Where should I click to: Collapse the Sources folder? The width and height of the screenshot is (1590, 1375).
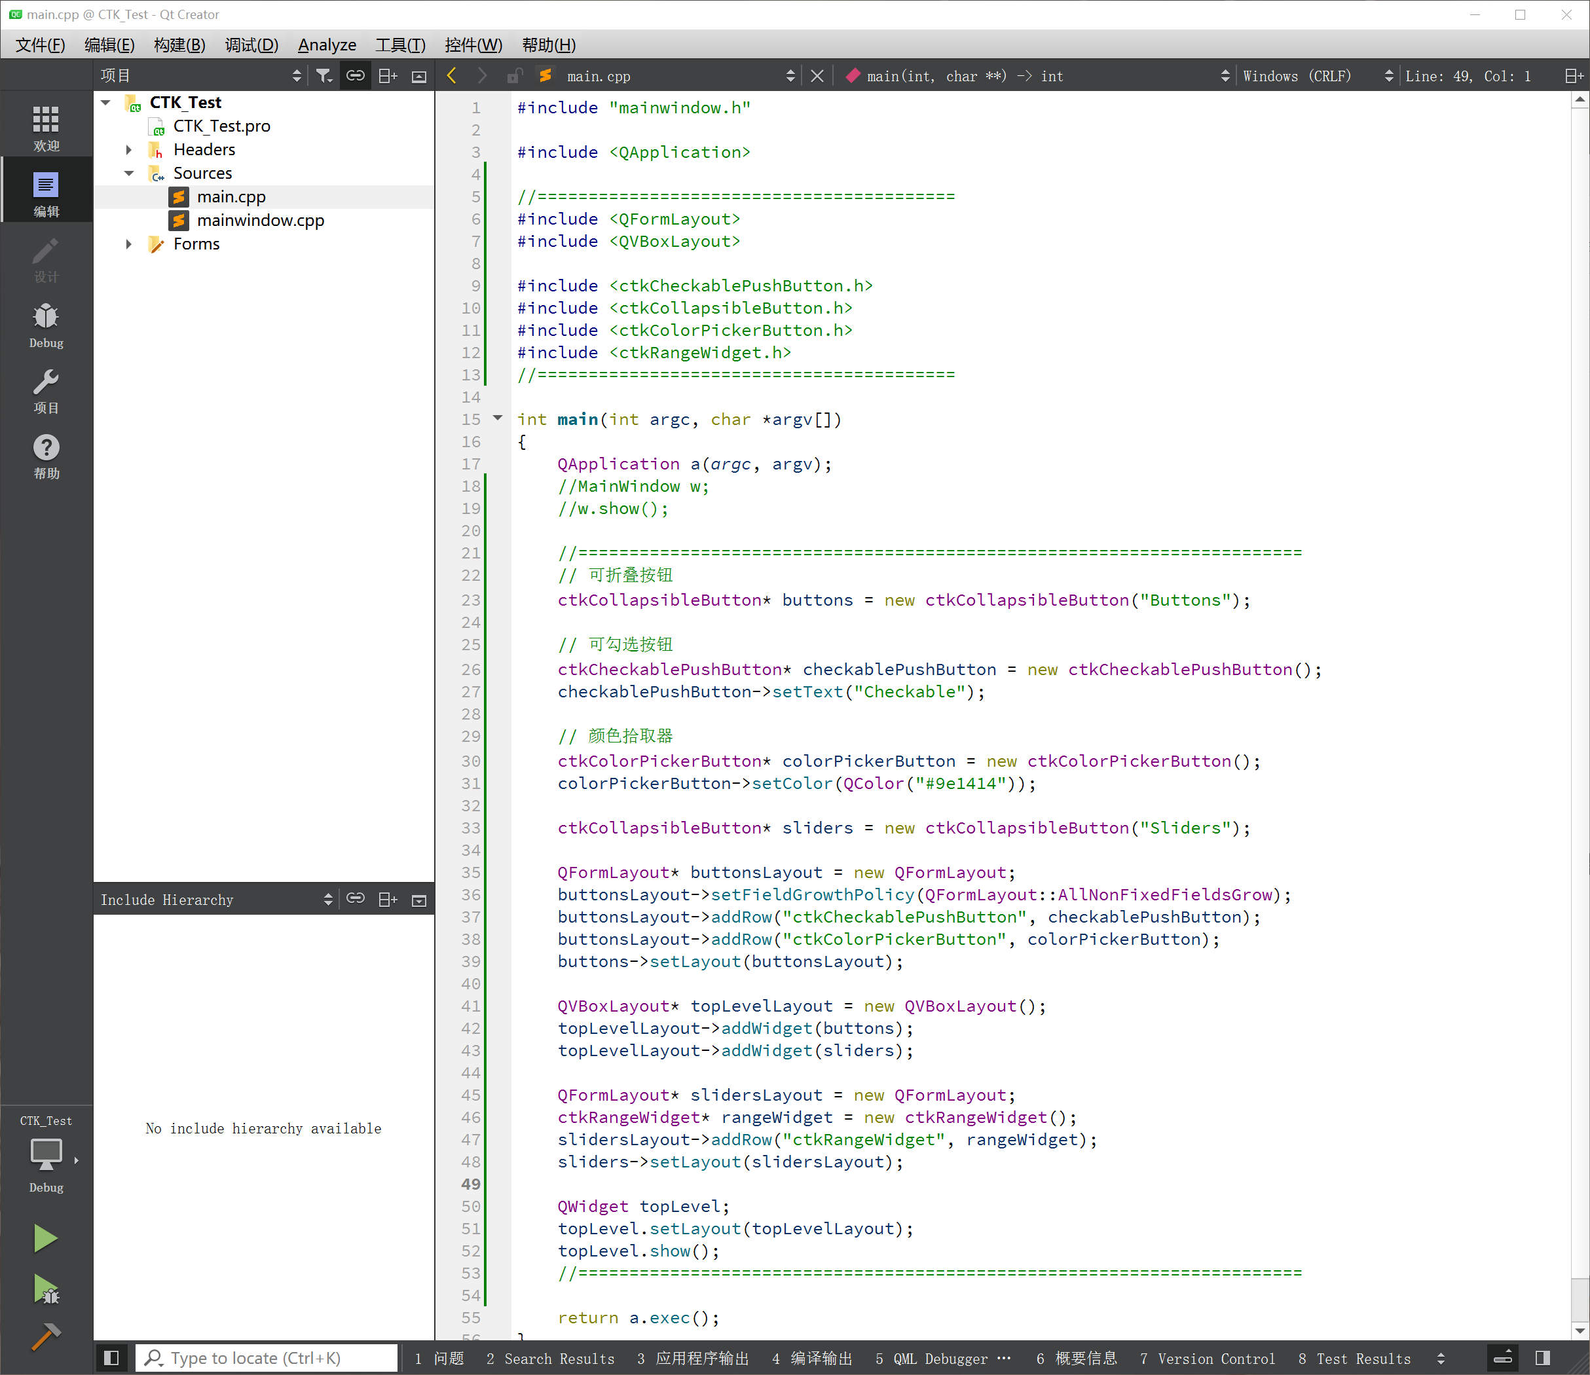click(x=129, y=174)
